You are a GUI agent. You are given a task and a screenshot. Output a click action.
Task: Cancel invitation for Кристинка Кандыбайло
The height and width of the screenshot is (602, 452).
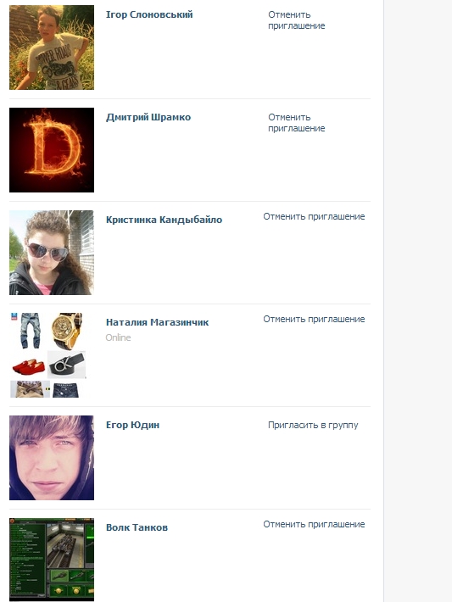click(x=314, y=216)
